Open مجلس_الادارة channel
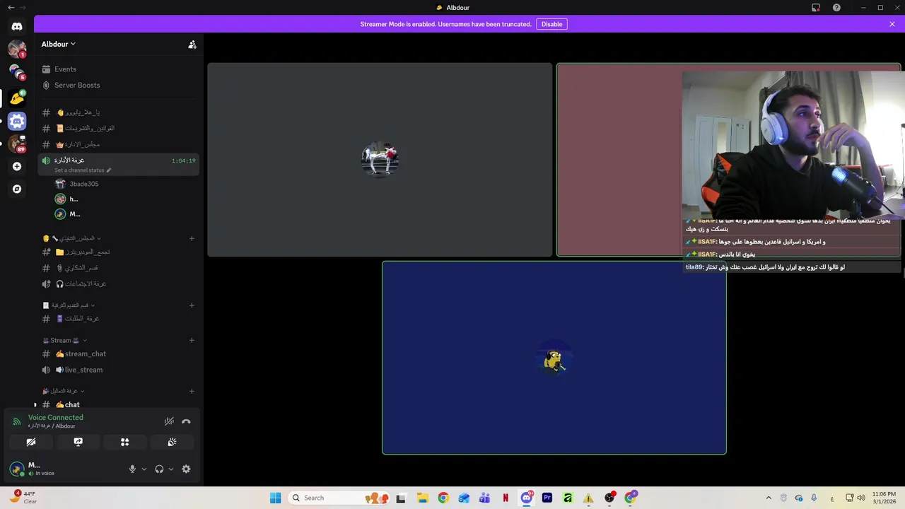The height and width of the screenshot is (509, 905). 117,144
